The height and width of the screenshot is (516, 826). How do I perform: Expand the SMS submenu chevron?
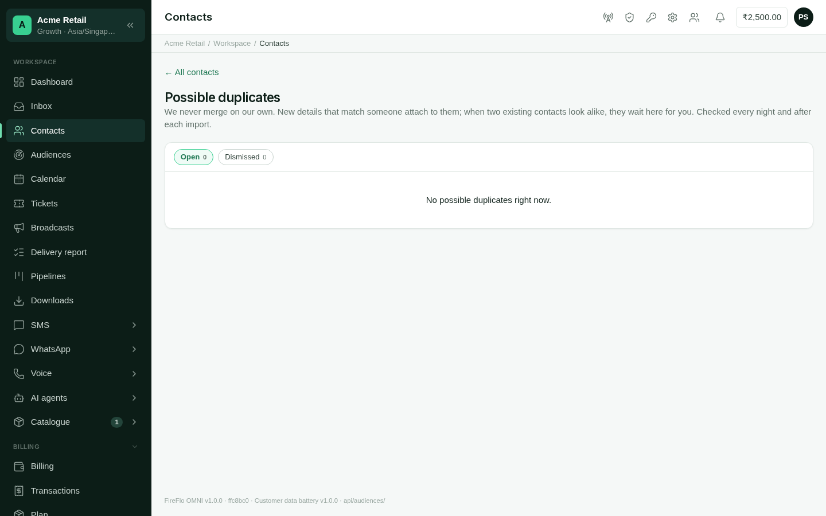pos(134,325)
